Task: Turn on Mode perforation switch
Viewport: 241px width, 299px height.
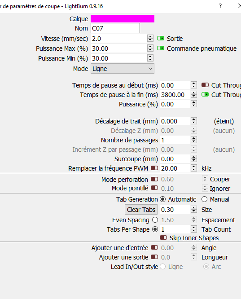Action: click(x=154, y=179)
